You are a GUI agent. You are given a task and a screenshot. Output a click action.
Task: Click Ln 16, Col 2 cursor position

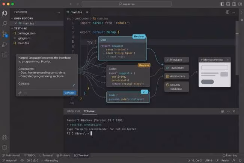pyautogui.click(x=194, y=160)
